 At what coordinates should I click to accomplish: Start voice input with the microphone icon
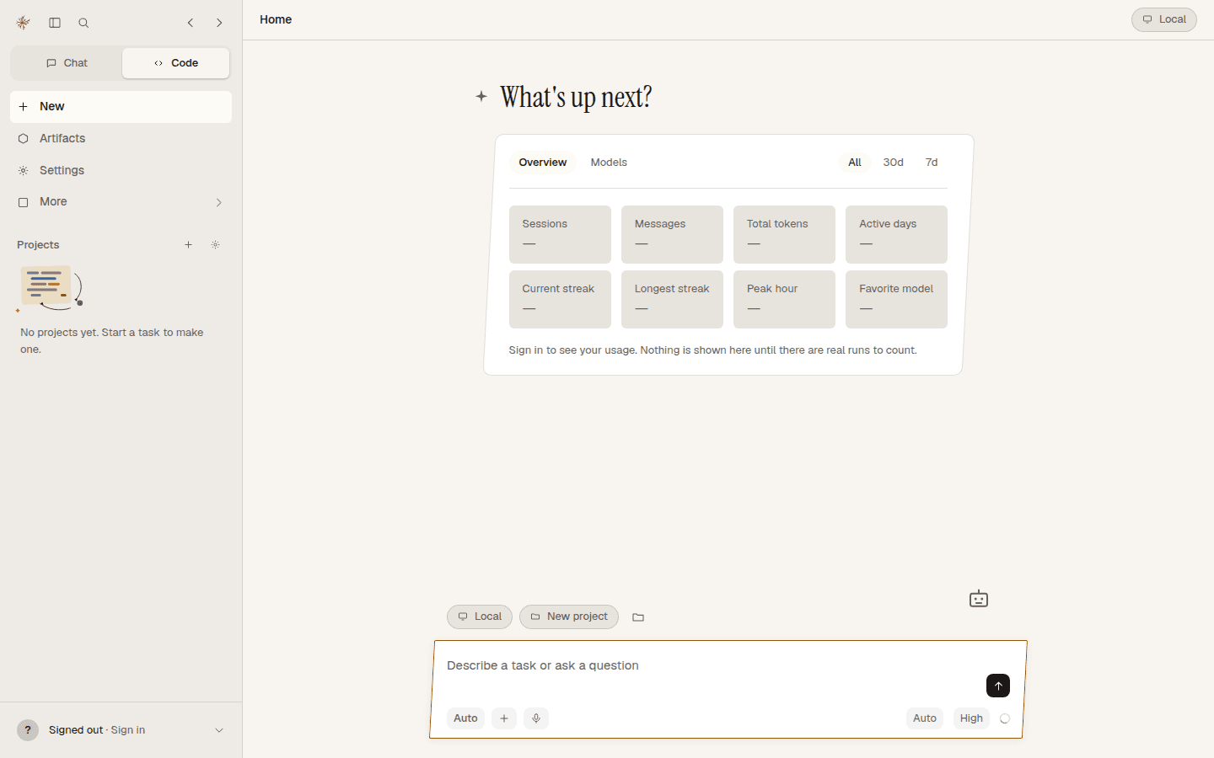(x=536, y=718)
